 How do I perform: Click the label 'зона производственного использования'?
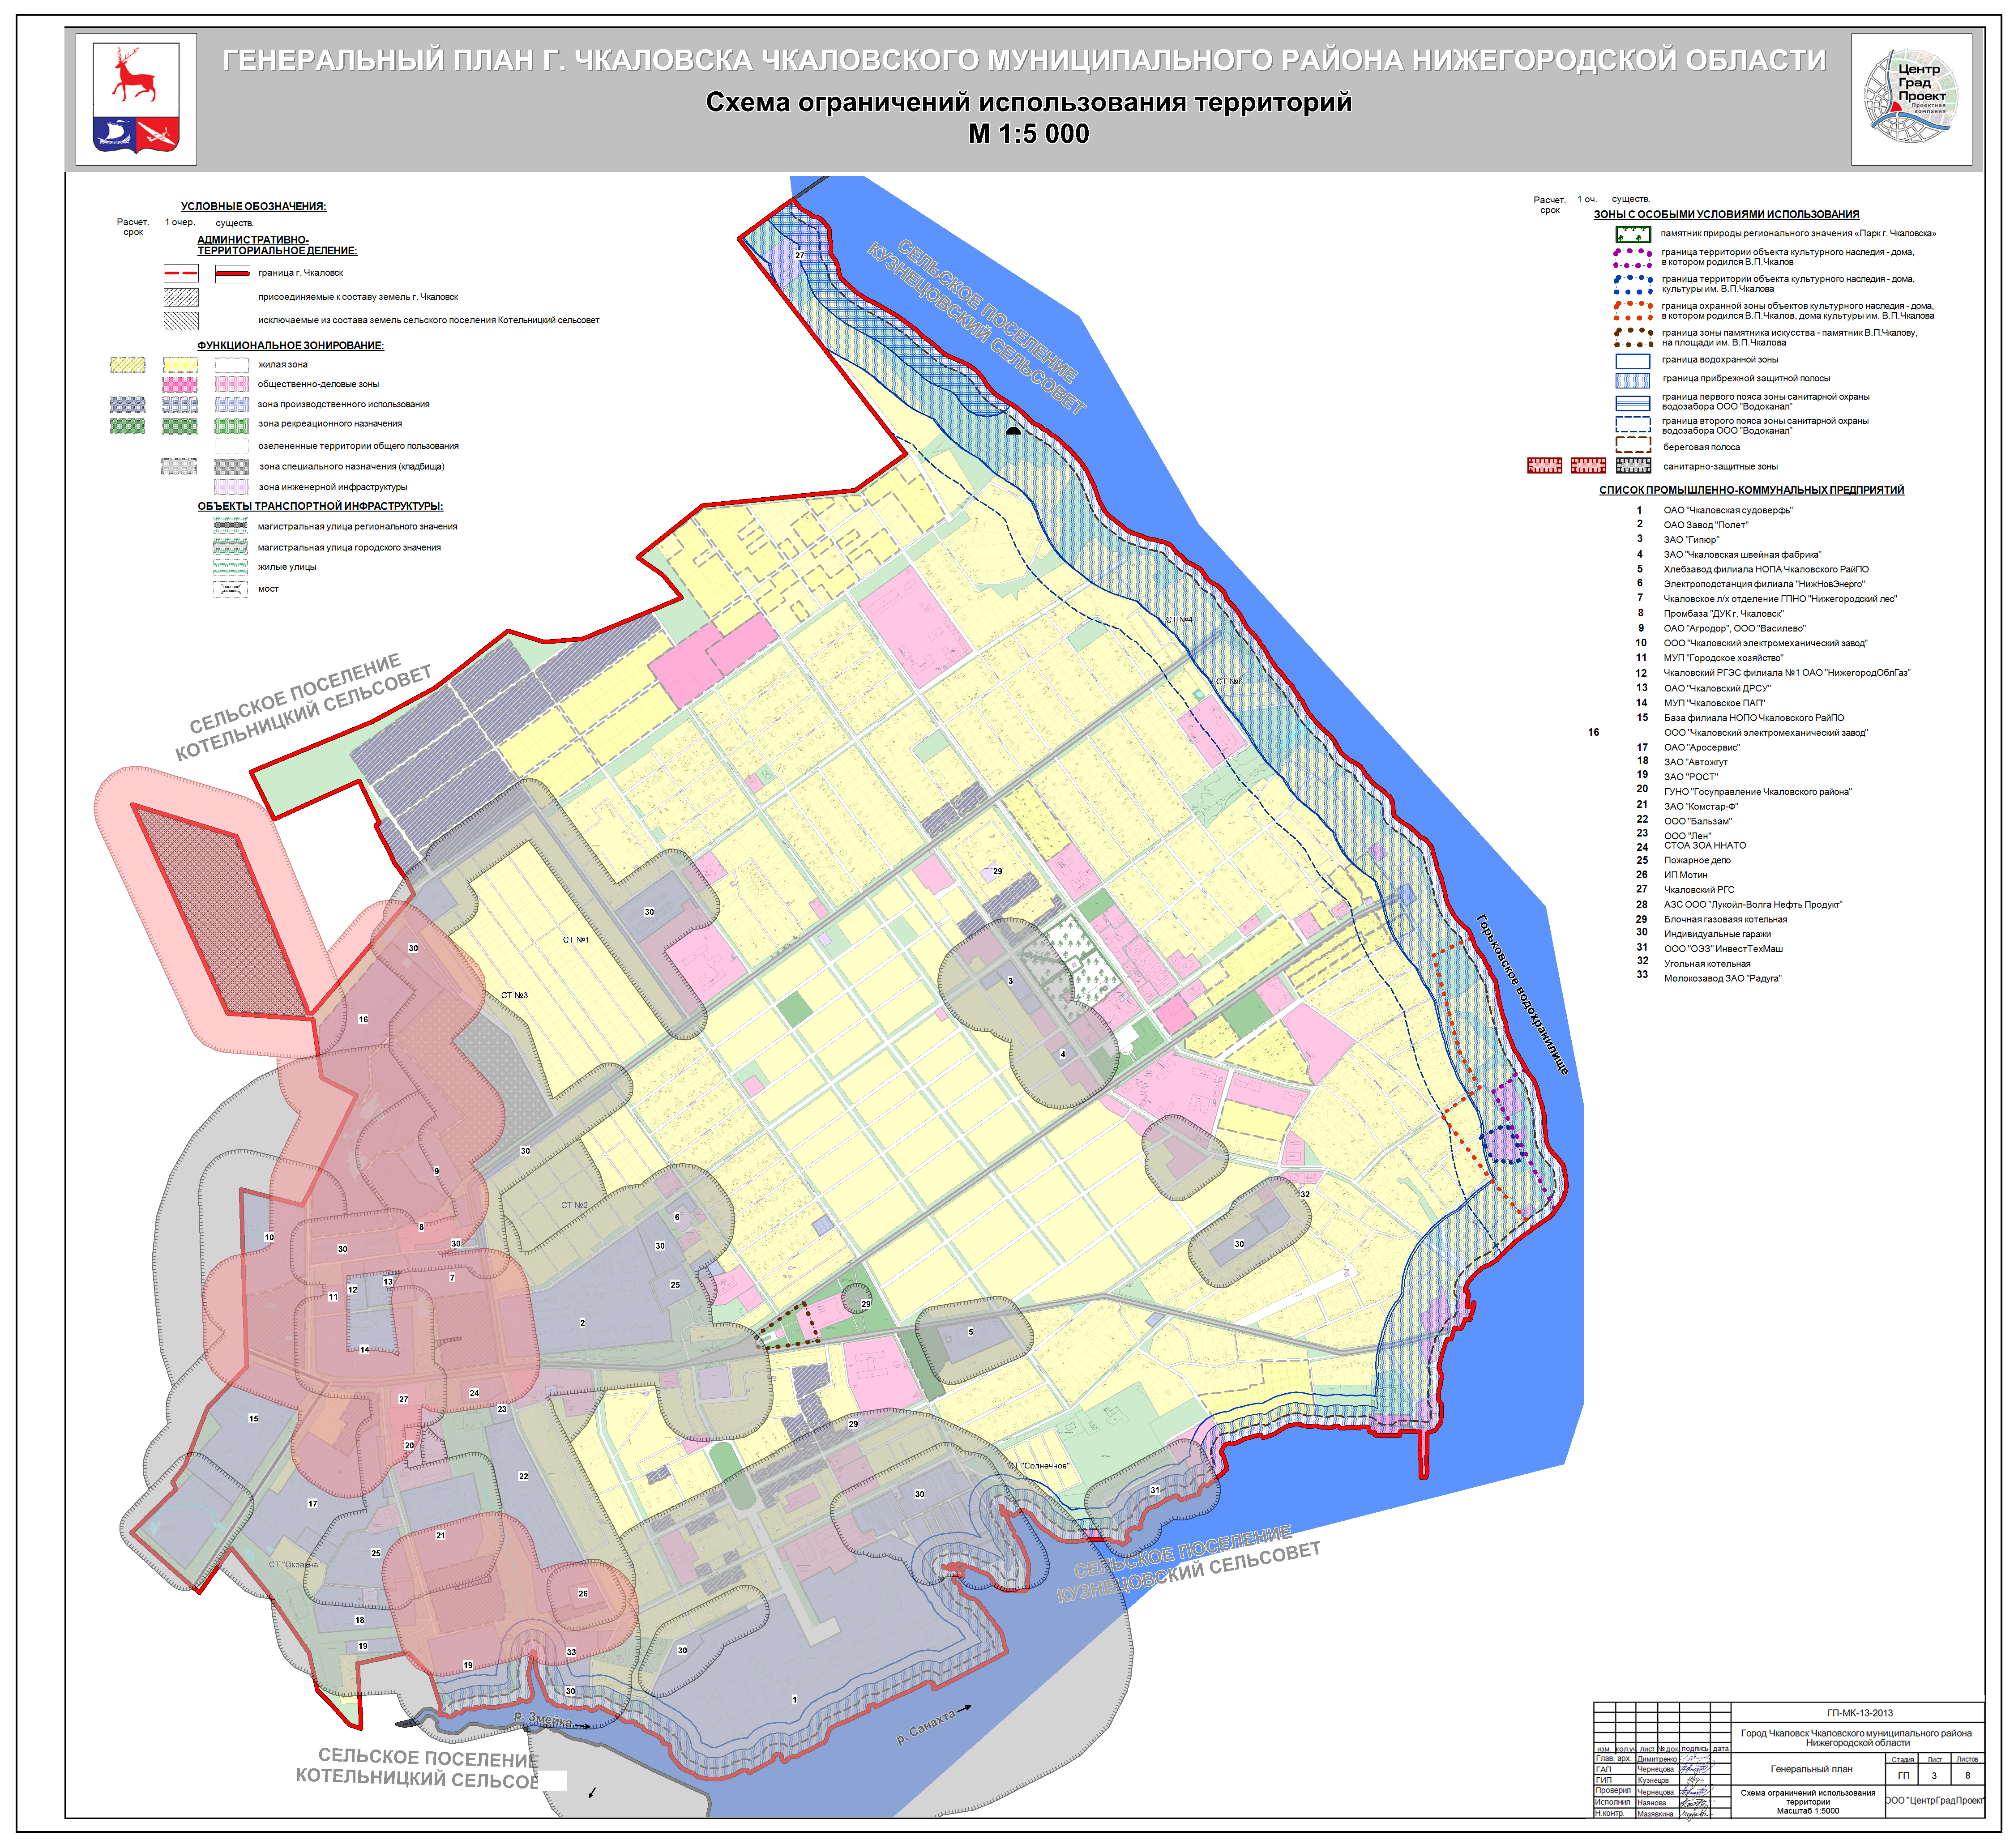[343, 404]
